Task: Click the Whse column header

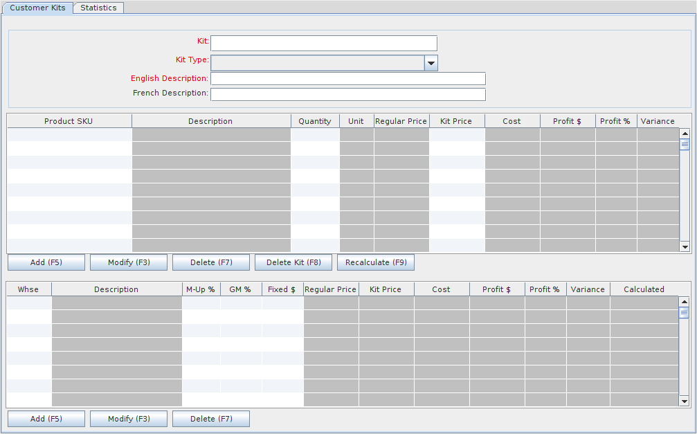Action: coord(28,289)
